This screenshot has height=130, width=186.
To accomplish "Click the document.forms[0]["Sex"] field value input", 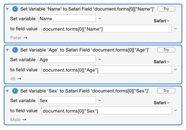I will (x=107, y=111).
